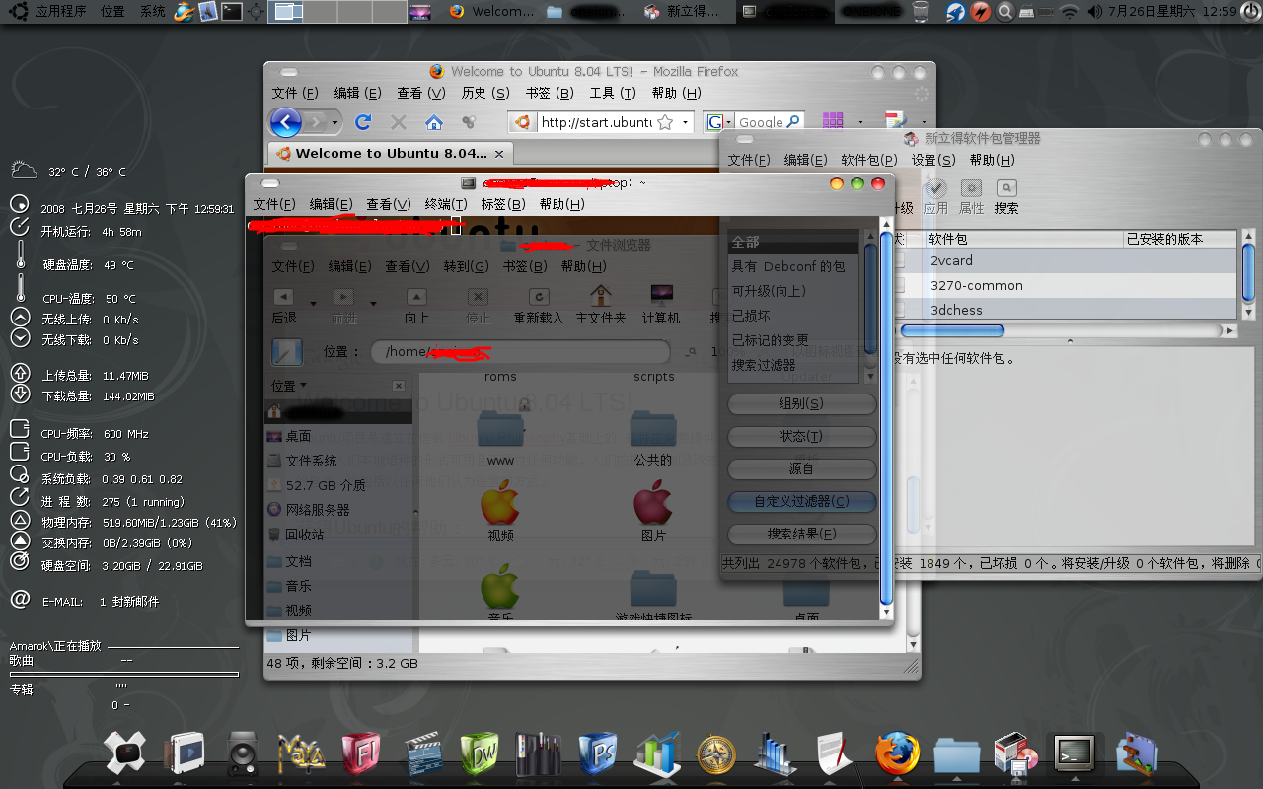Click the volume icon in the top panel
Screen dimensions: 1263x789
1095,12
